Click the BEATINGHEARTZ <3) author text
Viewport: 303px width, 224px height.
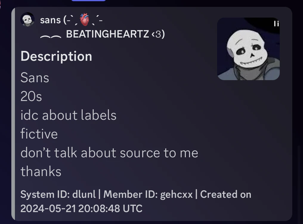pos(115,34)
